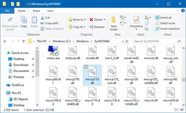Uncheck the msvcp110.dll selection checkbox
This screenshot has height=113, width=186.
tap(86, 67)
